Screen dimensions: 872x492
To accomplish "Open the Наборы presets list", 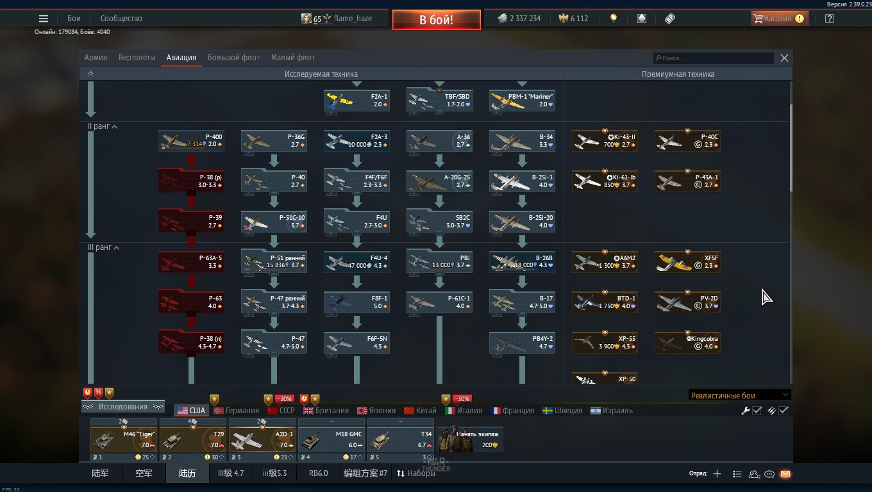I will coord(416,473).
